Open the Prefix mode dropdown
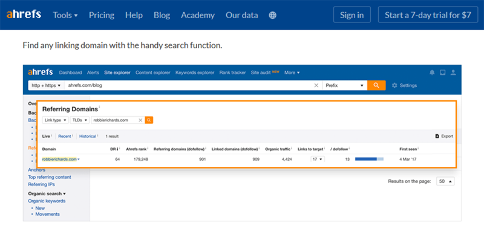This screenshot has height=240, width=484. coord(344,85)
